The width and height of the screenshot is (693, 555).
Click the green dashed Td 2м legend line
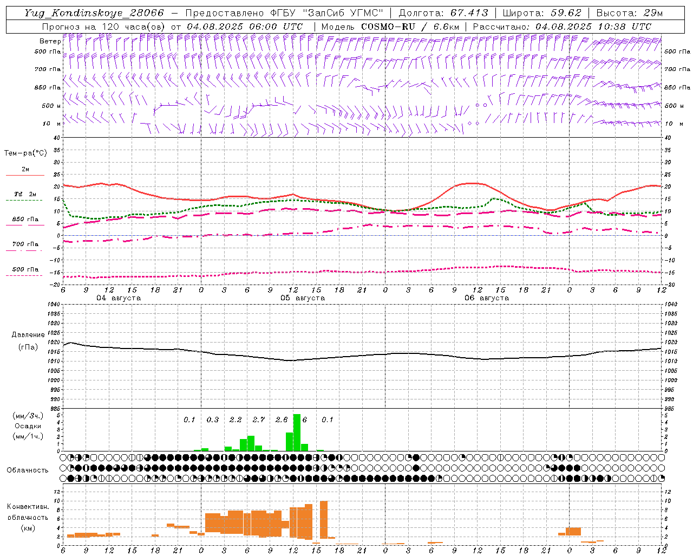24,200
